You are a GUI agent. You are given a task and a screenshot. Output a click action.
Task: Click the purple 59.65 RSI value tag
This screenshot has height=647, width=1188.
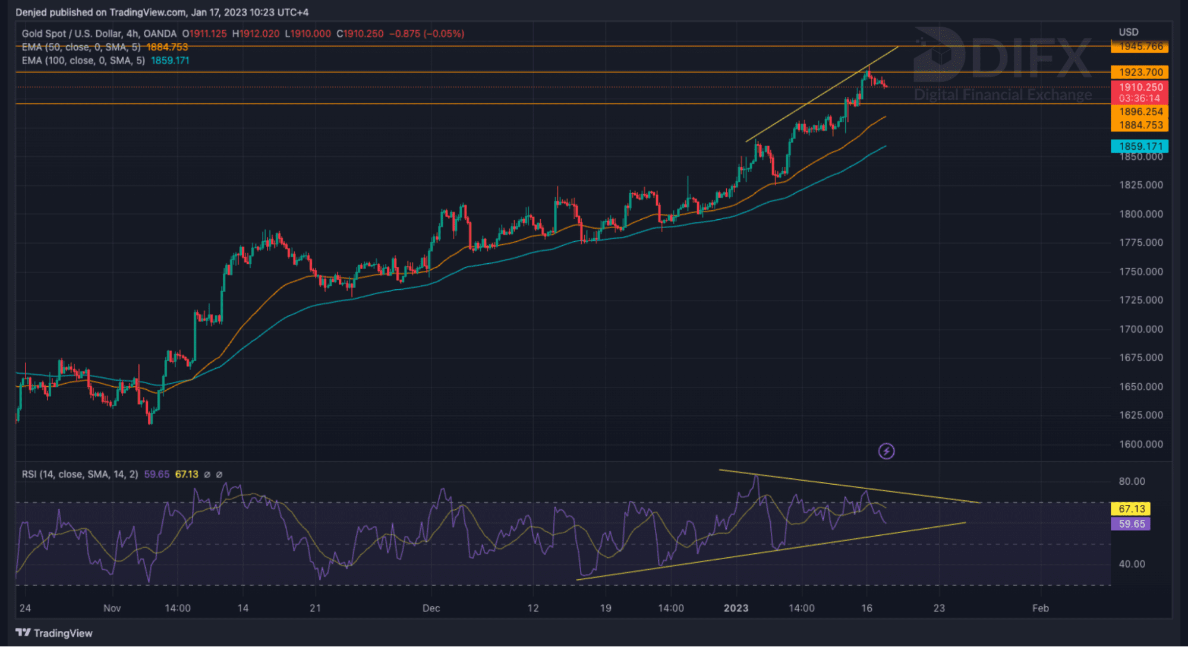point(1131,524)
